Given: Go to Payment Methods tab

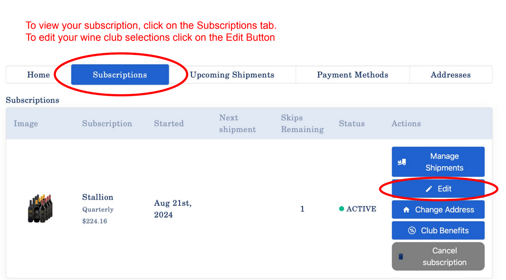Looking at the screenshot, I should (x=353, y=75).
